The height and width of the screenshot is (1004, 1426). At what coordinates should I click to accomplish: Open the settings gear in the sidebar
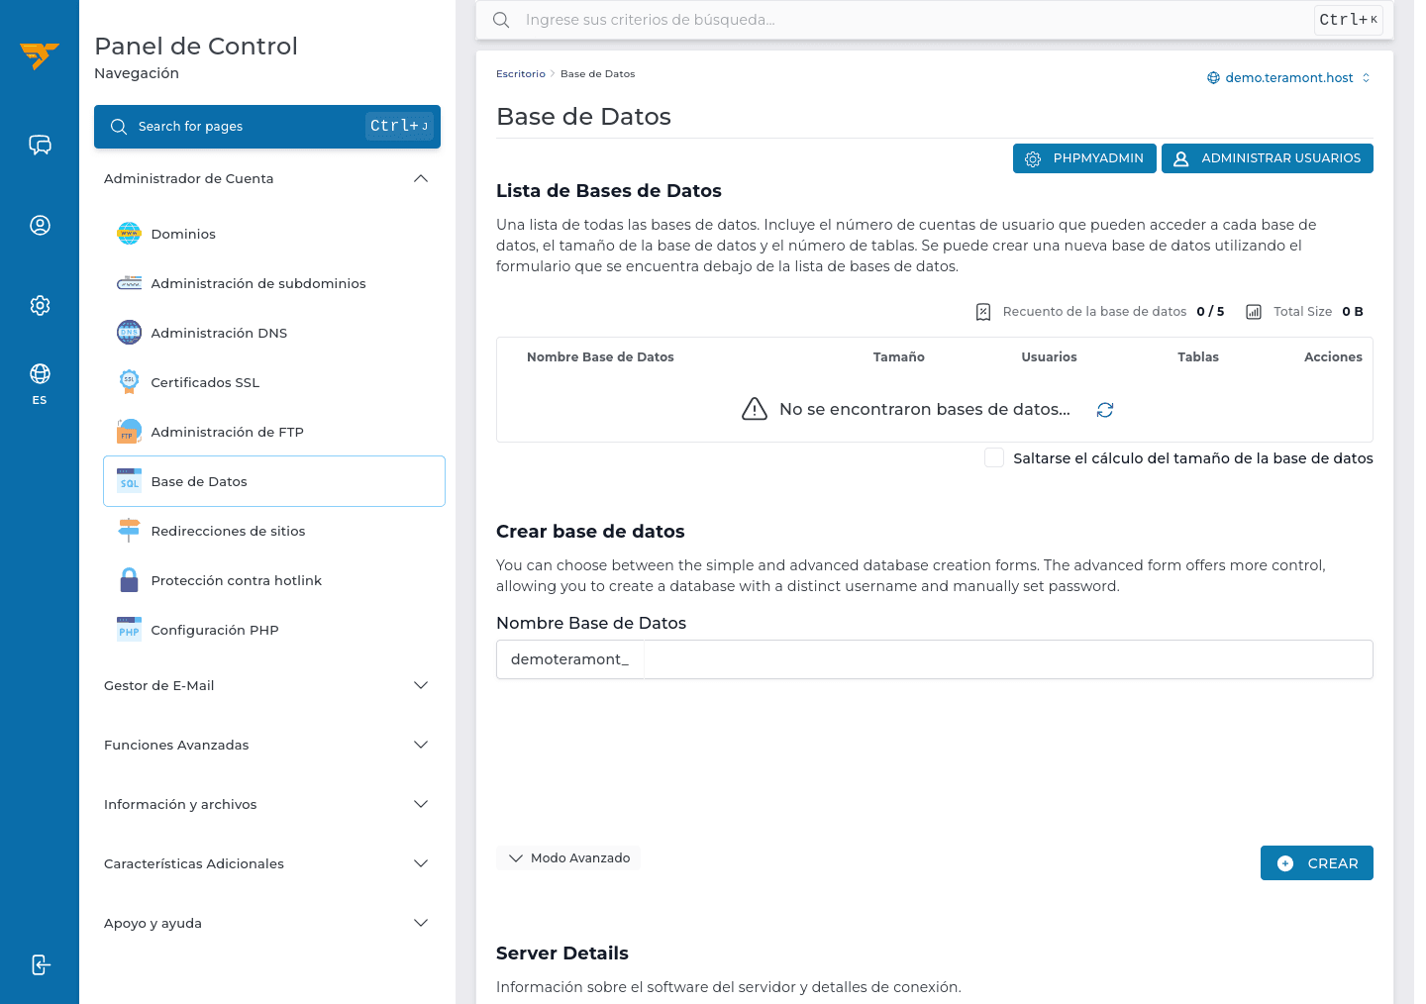click(x=40, y=306)
